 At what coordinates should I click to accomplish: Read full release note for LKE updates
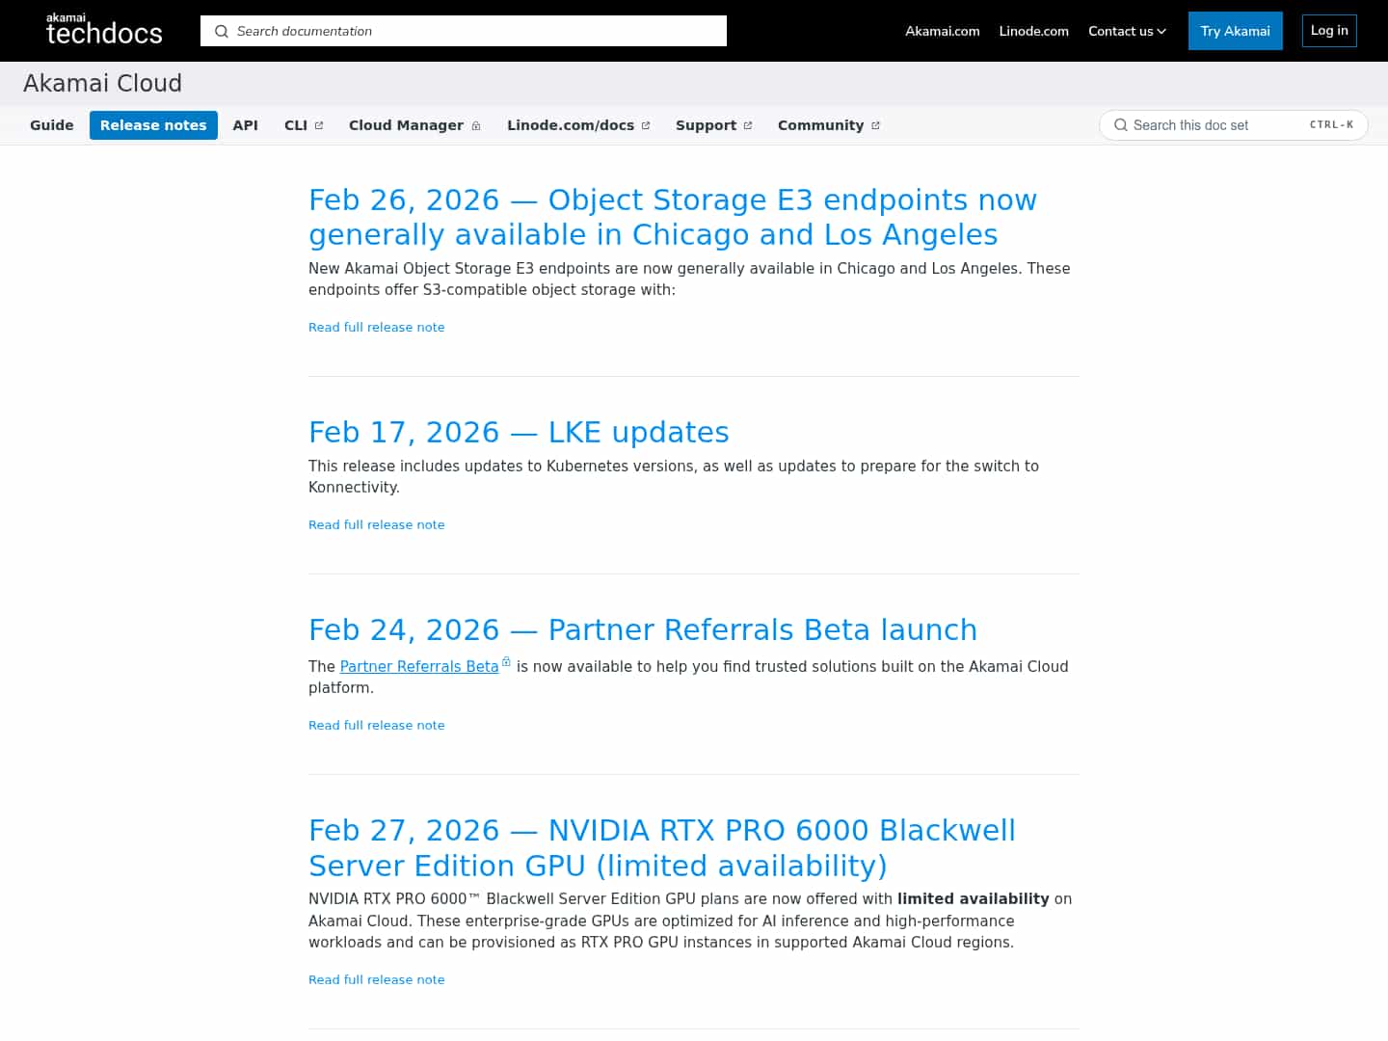point(376,524)
